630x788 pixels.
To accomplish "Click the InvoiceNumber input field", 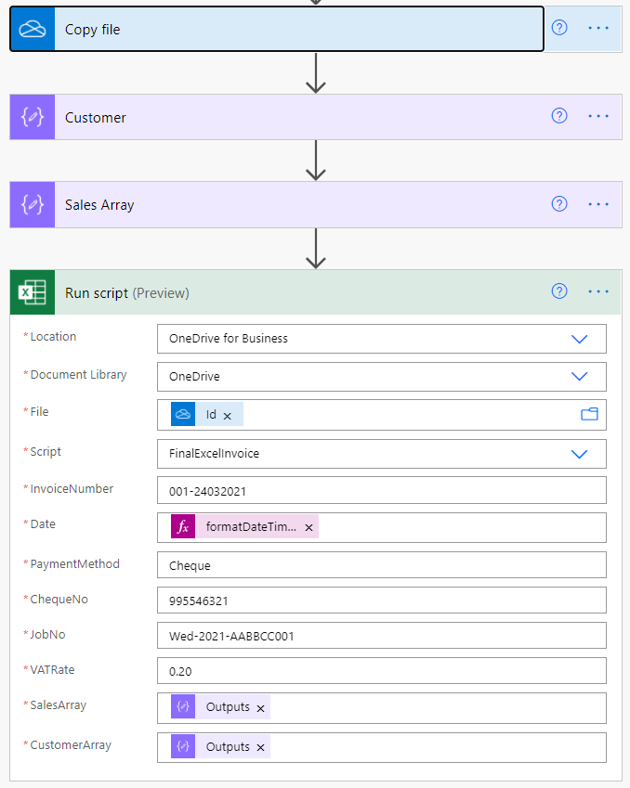I will tap(381, 490).
